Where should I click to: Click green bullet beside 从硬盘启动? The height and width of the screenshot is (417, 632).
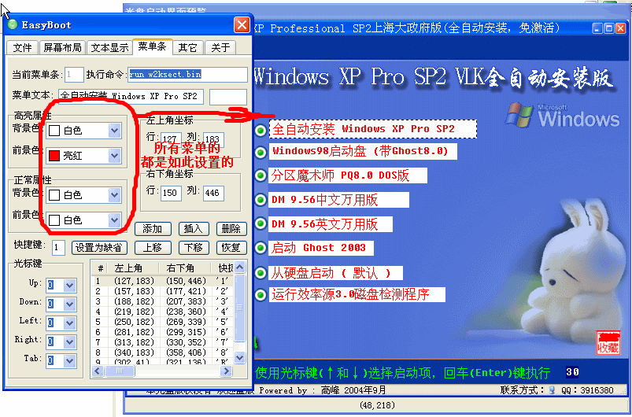261,273
